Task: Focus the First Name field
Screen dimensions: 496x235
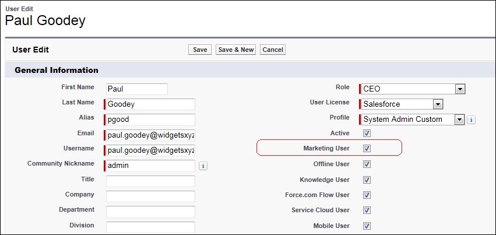Action: click(136, 89)
